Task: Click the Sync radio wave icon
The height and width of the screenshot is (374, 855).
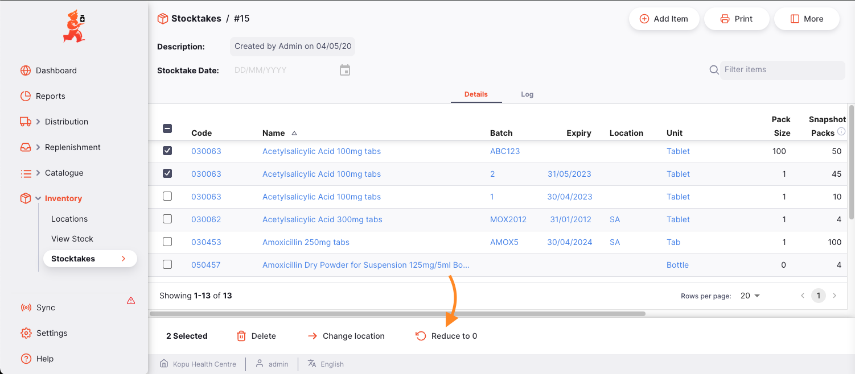Action: tap(26, 307)
